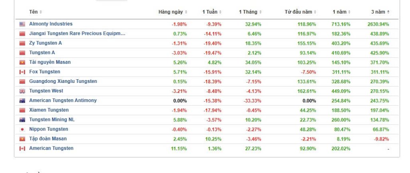Click the Canadian flag beside American Tungsten
The height and width of the screenshot is (173, 410).
(x=22, y=149)
